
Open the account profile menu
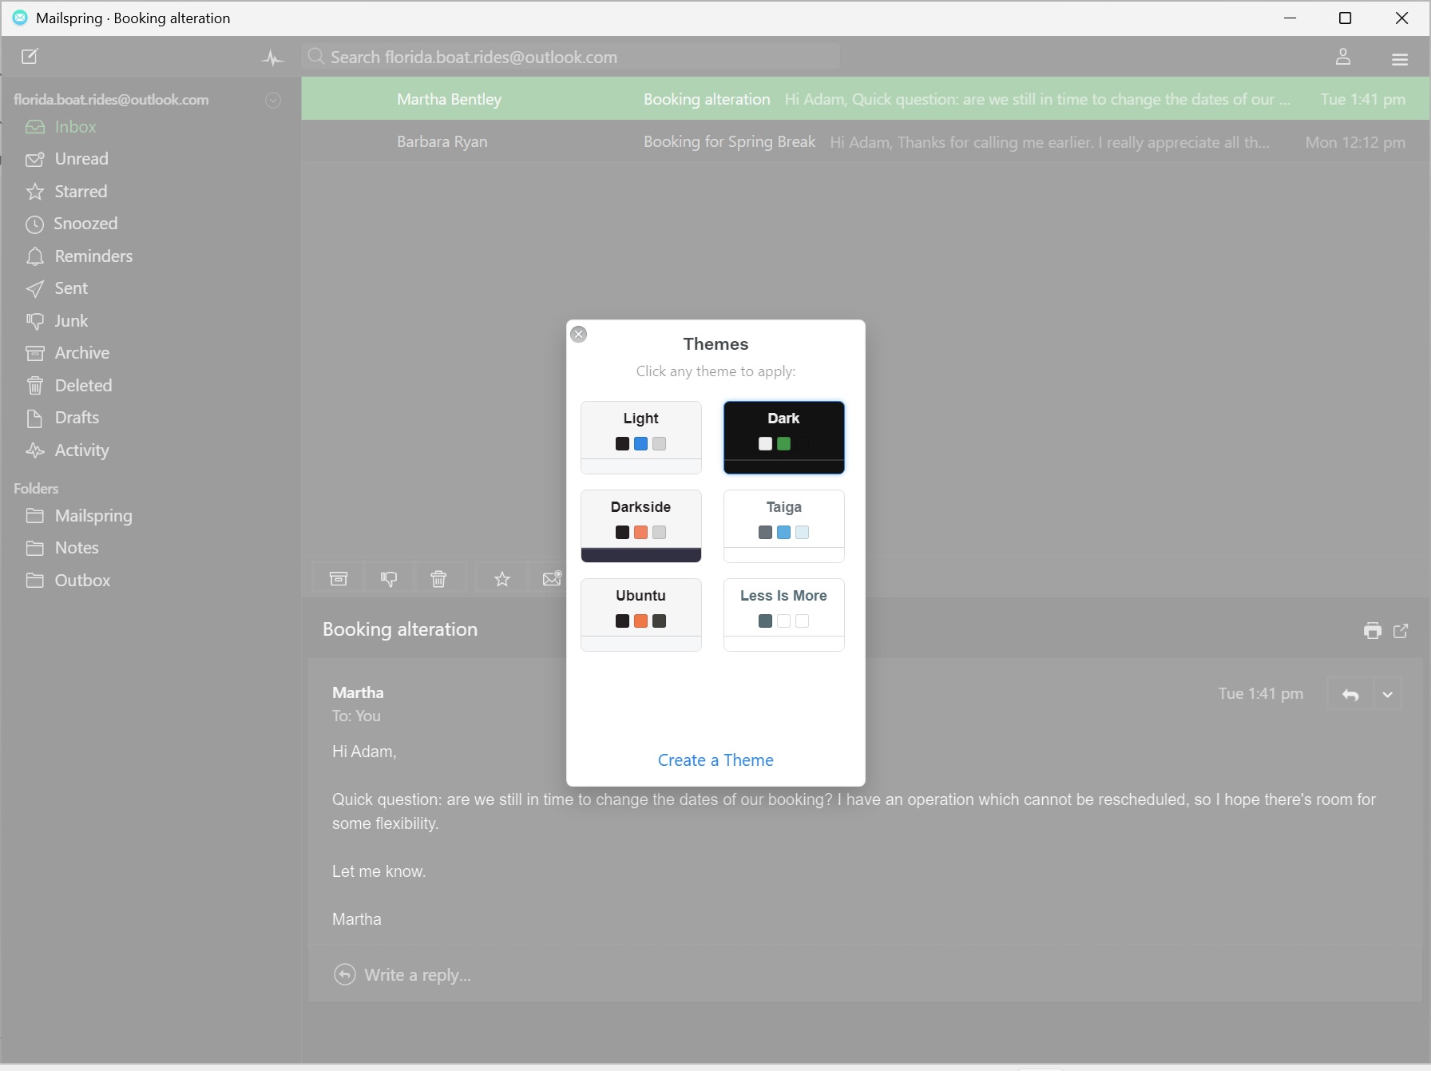pyautogui.click(x=1343, y=57)
